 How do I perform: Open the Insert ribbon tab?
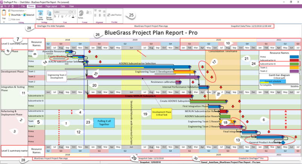point(40,6)
